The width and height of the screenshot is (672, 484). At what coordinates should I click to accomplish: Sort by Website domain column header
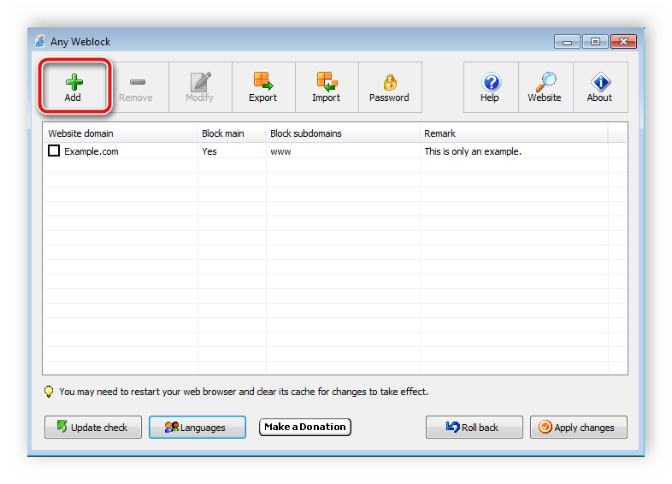click(x=120, y=133)
